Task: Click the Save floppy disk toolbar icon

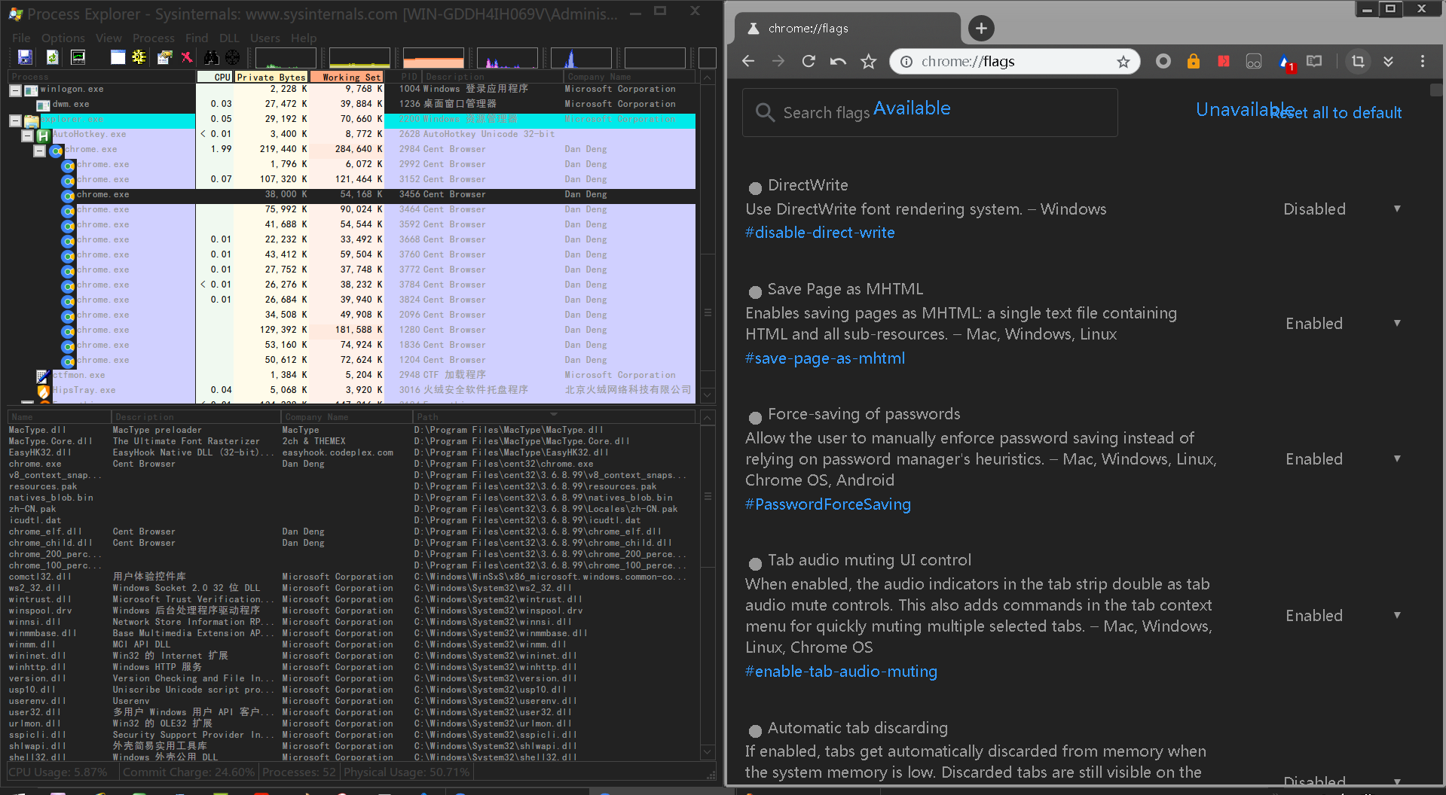Action: (25, 57)
